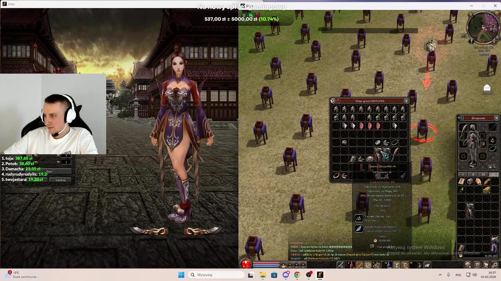Image resolution: width=501 pixels, height=281 pixels.
Task: Select the wood plank item in inventory
Action: pos(487,189)
